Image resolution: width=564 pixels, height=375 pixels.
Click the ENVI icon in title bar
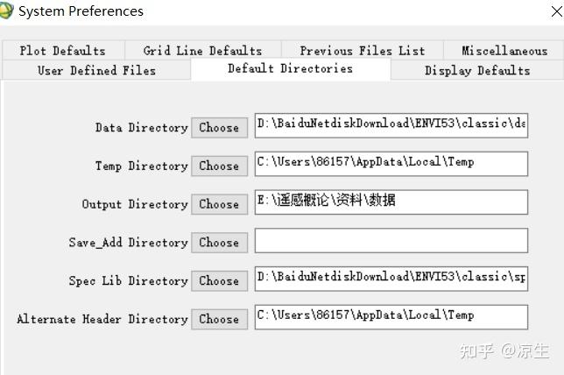click(x=7, y=11)
